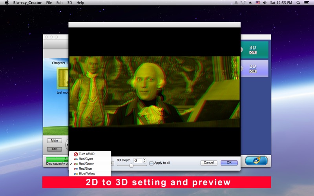Open Notification Center list icon
Viewport: 314px width, 196px height.
[x=306, y=3]
